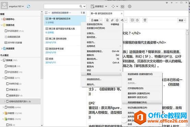Viewport: 190px width, 127px height.
Task: Click the 05备忘 green folder icon
Action: pos(6,119)
